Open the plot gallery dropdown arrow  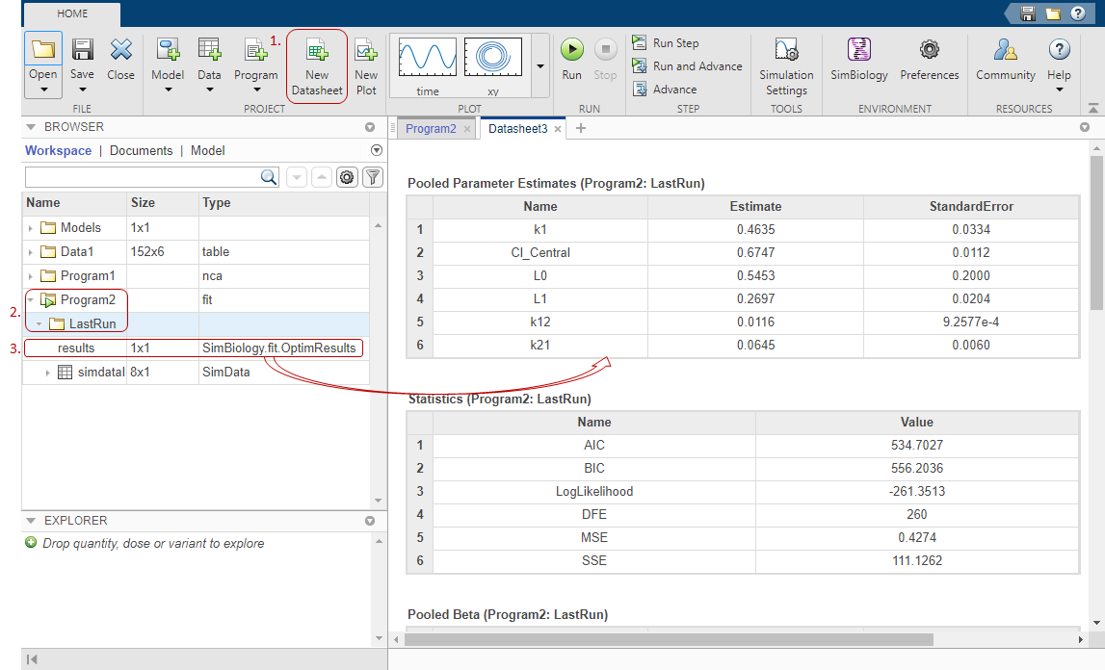[x=539, y=65]
